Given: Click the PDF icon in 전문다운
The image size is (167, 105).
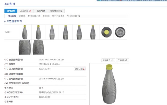Looking at the screenshot, I should coord(84,69).
